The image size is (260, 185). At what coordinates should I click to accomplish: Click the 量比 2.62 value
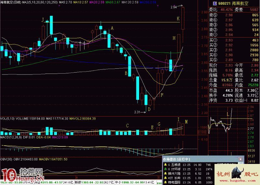pyautogui.click(x=255, y=80)
